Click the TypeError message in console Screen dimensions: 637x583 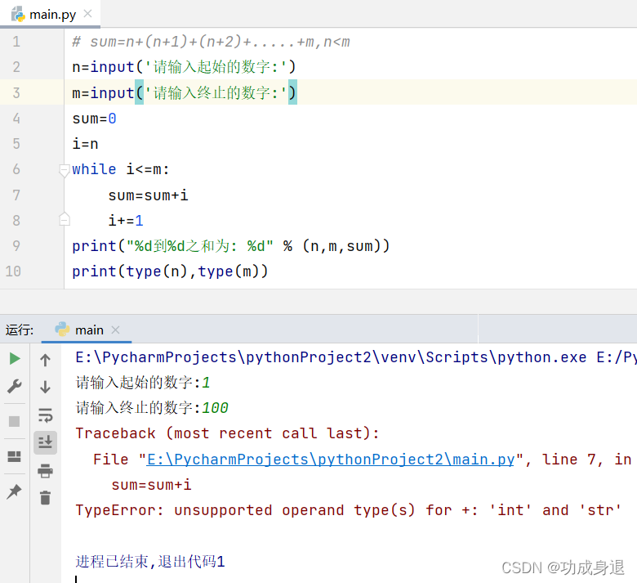coord(348,510)
